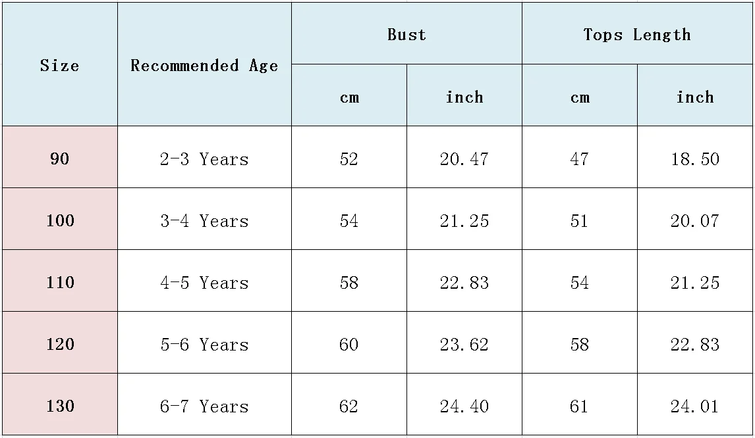Select the Recommended Age header cell
The width and height of the screenshot is (755, 438).
point(204,64)
